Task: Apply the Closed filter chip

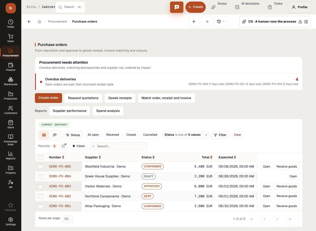Action: (x=131, y=135)
